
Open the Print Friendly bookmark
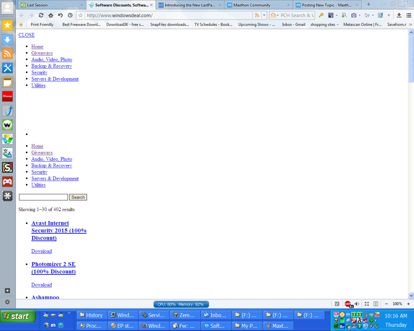pyautogui.click(x=42, y=24)
